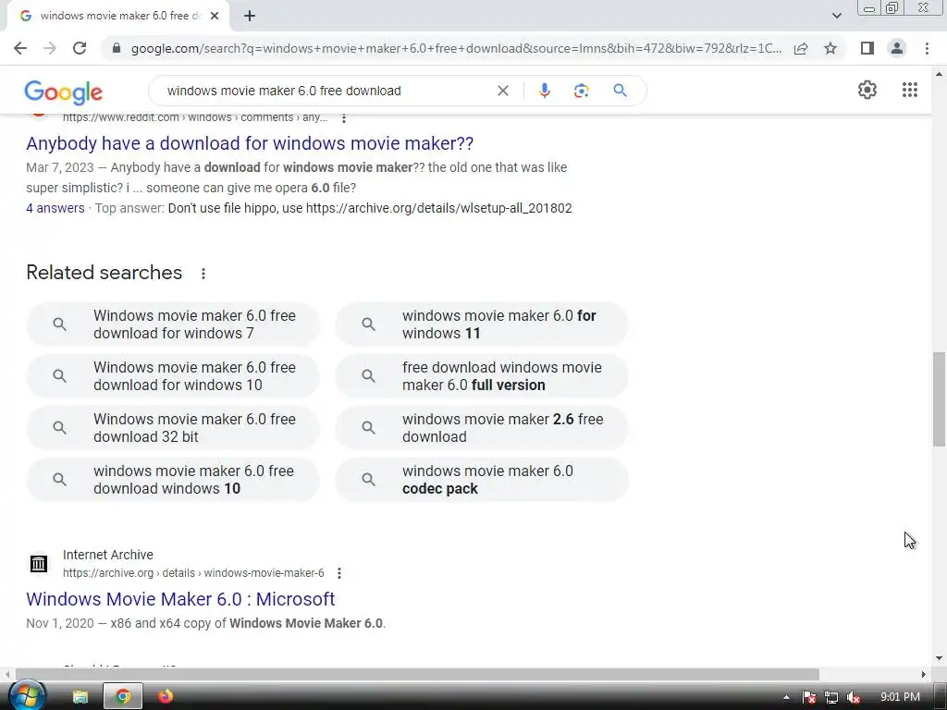Search 'full version' related suggestion
Image resolution: width=947 pixels, height=710 pixels.
[482, 376]
